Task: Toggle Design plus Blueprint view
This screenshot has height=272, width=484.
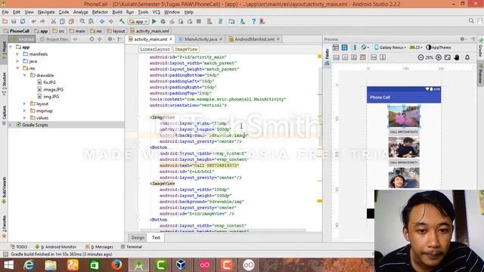Action: click(354, 47)
